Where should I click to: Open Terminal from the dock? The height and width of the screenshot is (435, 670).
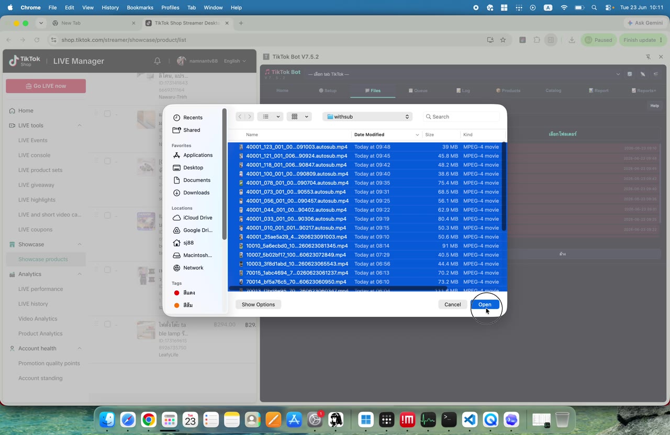click(x=449, y=419)
